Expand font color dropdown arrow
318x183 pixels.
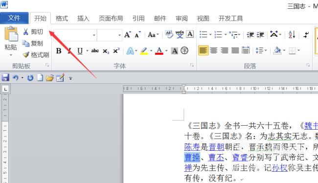click(166, 51)
